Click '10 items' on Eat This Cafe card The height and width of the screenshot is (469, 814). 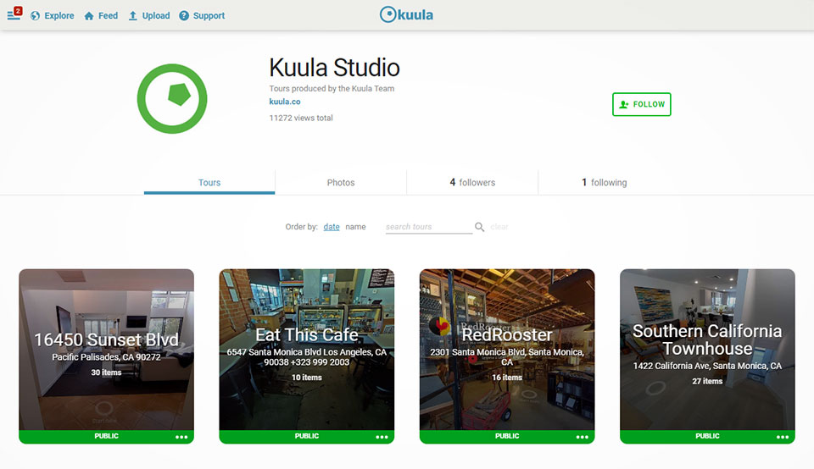pos(307,378)
